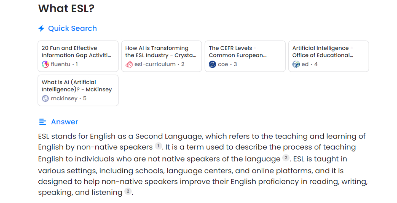
Task: Open "How AI is Transforming the ESL Industry" card
Action: pyautogui.click(x=161, y=52)
